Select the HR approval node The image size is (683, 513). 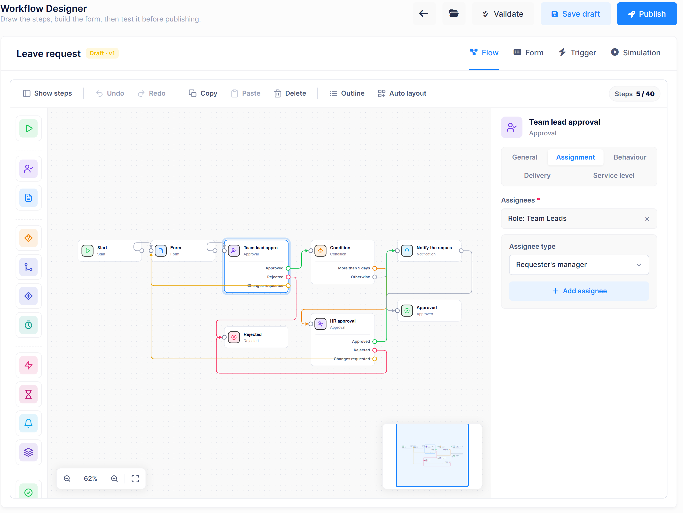pyautogui.click(x=342, y=339)
